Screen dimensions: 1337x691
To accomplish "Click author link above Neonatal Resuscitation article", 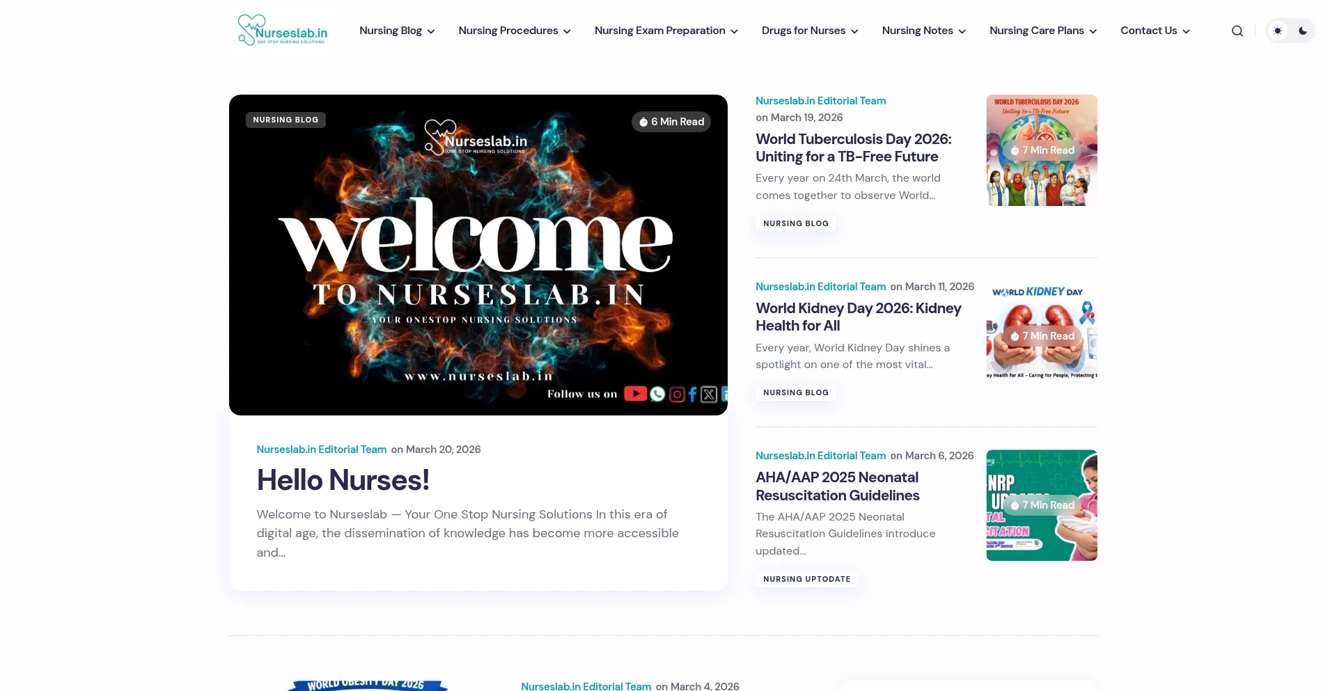I will pos(821,456).
